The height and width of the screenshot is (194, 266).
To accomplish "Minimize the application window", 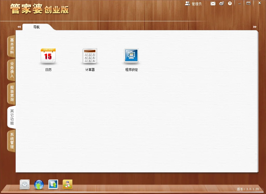I will (x=239, y=4).
